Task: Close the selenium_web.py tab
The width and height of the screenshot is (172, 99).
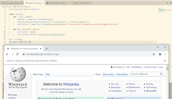Action: point(43,3)
